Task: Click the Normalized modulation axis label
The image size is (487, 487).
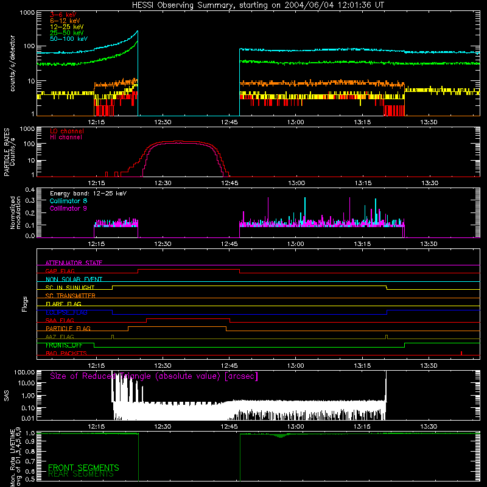Action: [16, 212]
